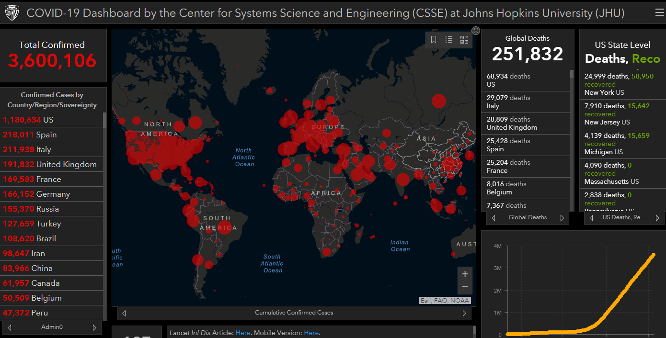The image size is (666, 338).
Task: Go to previous US Deaths panel tab
Action: [591, 218]
